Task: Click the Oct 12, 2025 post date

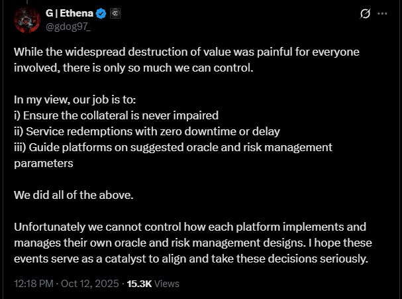Action: 88,283
